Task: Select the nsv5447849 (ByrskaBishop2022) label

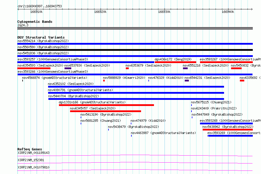Action: click(217, 114)
